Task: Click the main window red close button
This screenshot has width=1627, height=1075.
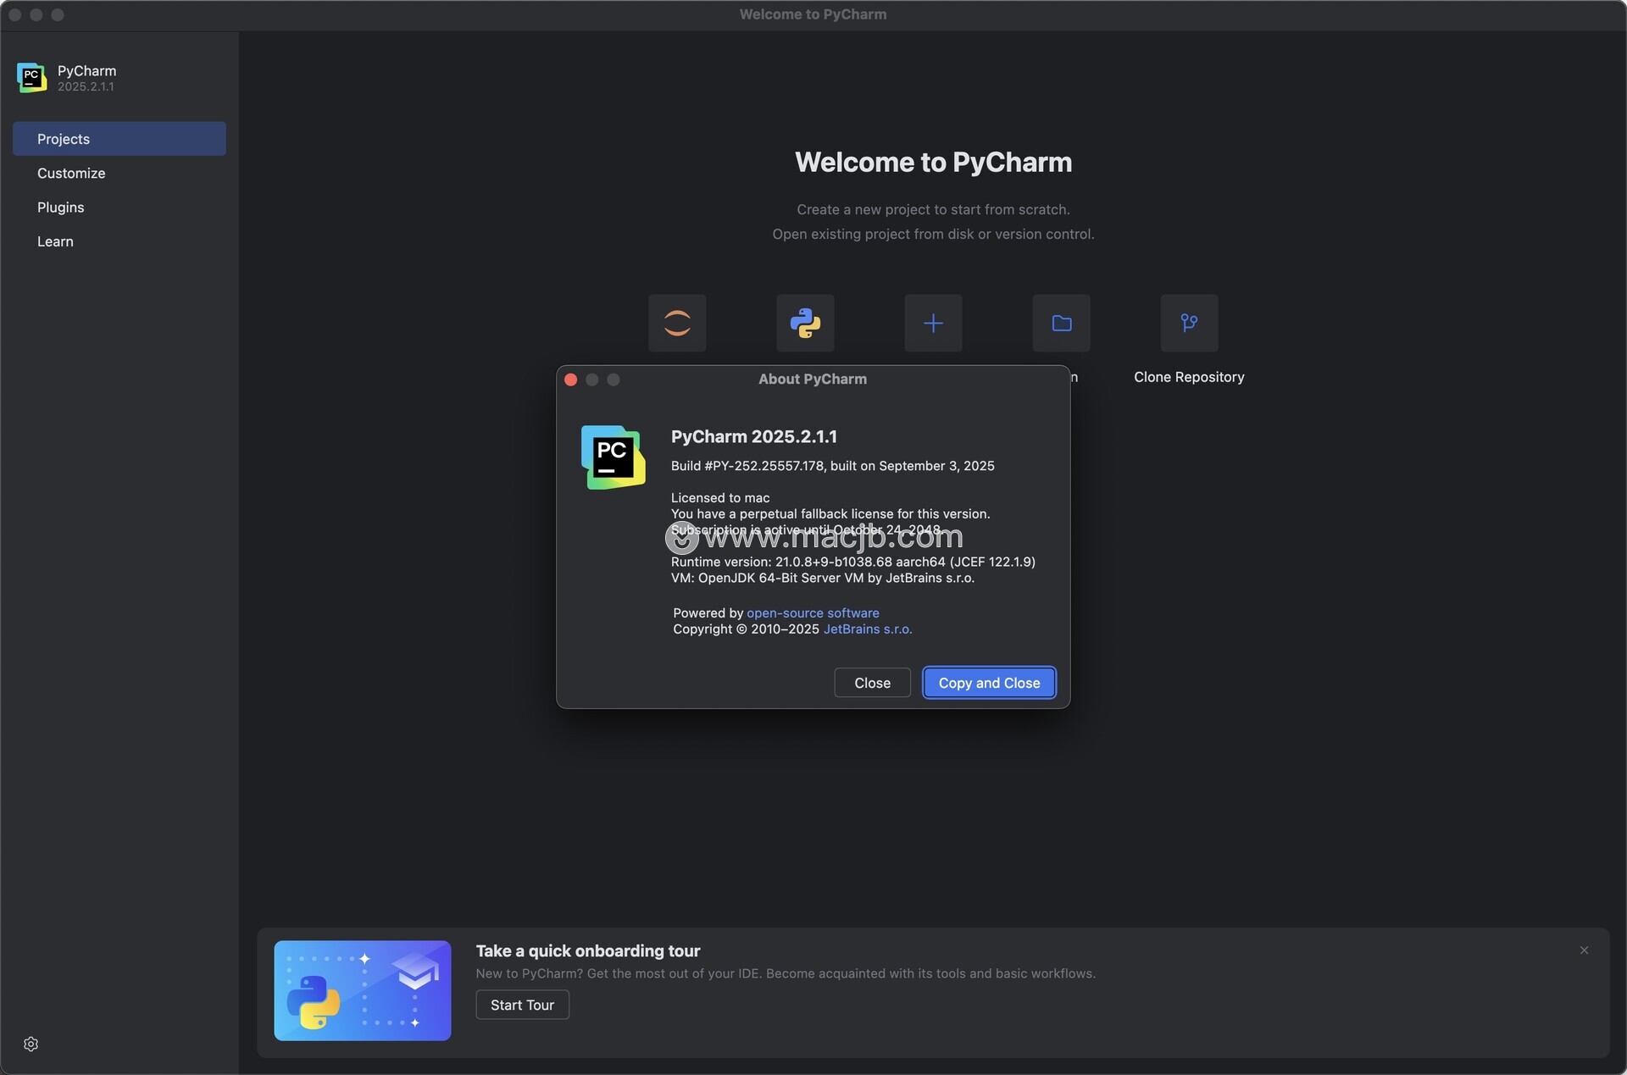Action: click(x=15, y=14)
